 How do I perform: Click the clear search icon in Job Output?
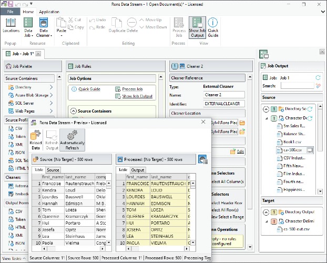pyautogui.click(x=318, y=86)
